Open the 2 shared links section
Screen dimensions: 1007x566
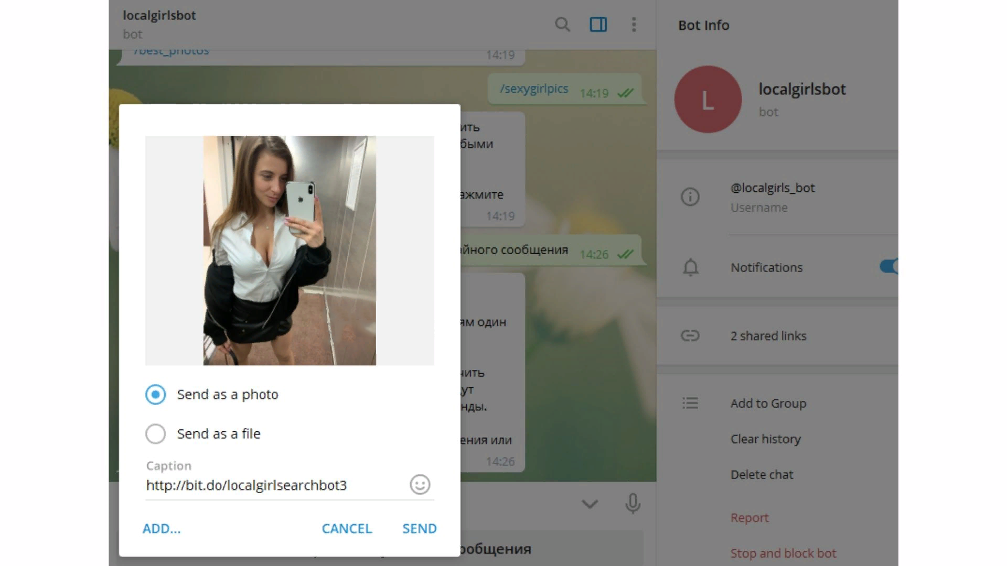(x=768, y=336)
